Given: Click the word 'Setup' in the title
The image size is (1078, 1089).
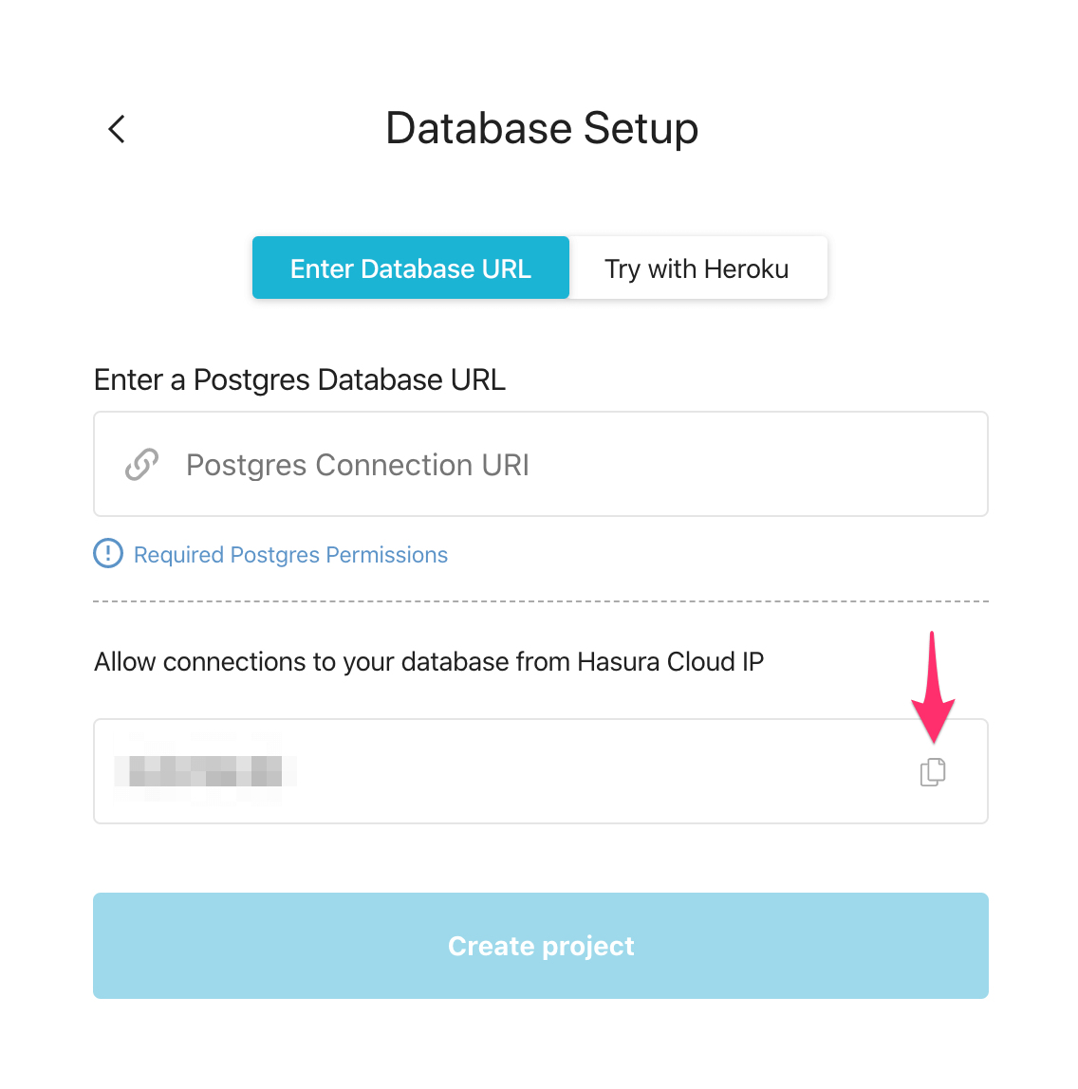Looking at the screenshot, I should pos(641,129).
